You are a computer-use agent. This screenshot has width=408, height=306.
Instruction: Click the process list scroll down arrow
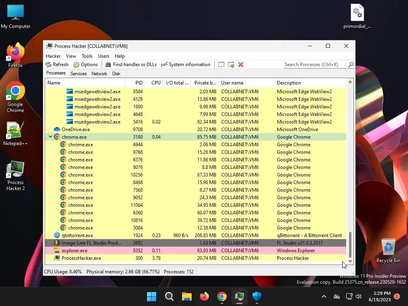tap(350, 261)
